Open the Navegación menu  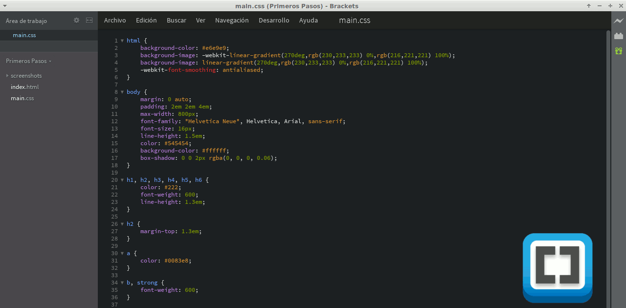pyautogui.click(x=232, y=20)
